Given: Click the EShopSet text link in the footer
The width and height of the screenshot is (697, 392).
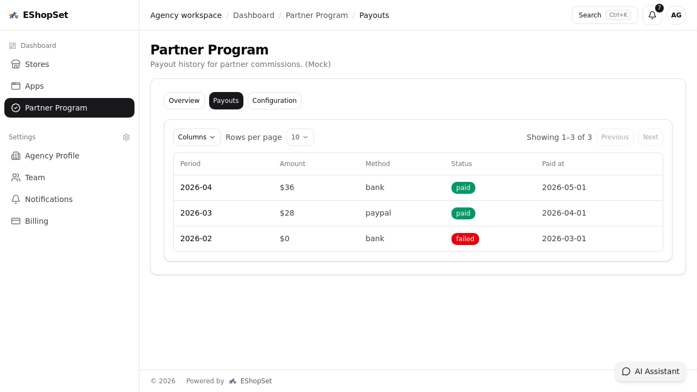Looking at the screenshot, I should [x=256, y=381].
